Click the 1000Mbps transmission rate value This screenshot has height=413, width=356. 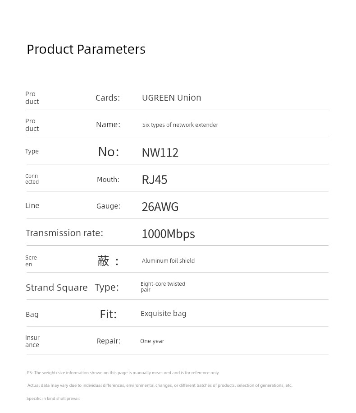pos(168,234)
